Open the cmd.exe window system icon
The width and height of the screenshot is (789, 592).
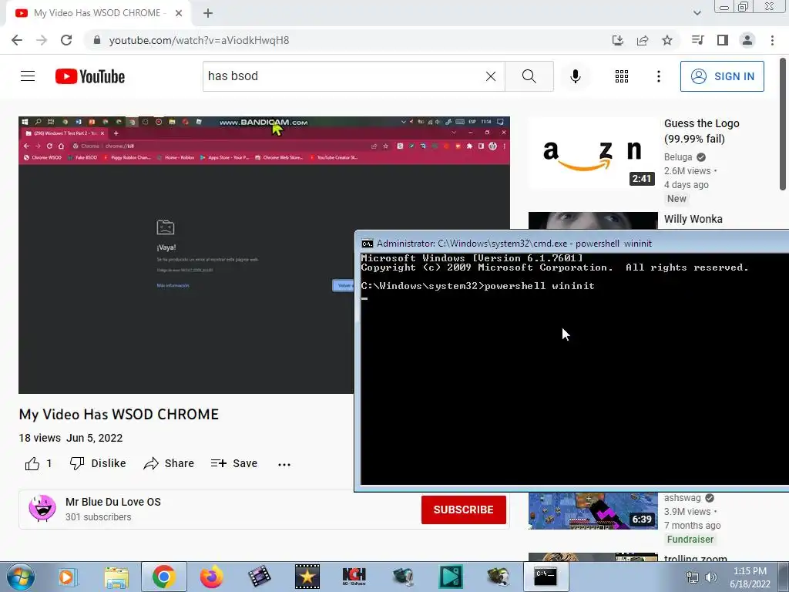[x=368, y=244]
